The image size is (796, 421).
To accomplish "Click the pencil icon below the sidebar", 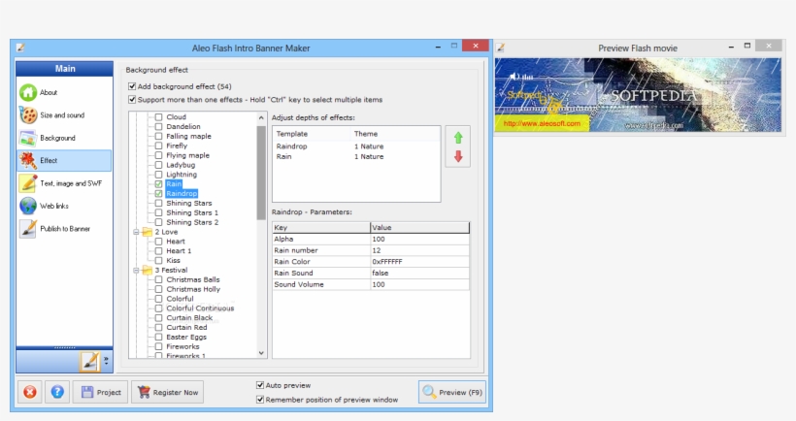I will click(90, 361).
